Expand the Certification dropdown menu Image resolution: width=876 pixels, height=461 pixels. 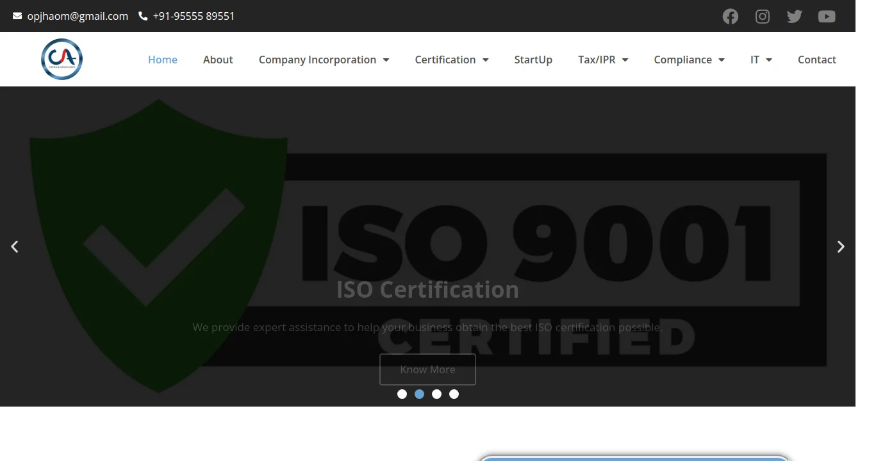pos(451,60)
